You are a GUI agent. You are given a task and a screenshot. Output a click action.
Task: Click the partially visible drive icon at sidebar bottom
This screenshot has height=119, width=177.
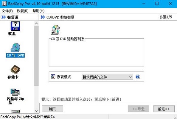pyautogui.click(x=15, y=112)
